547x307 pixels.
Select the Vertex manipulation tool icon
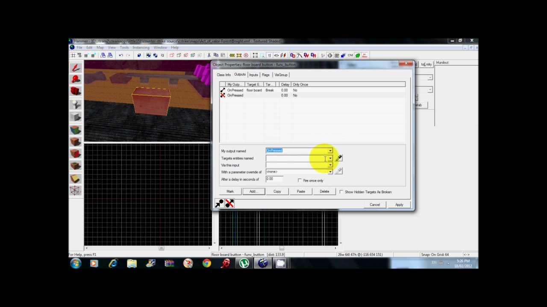point(76,191)
